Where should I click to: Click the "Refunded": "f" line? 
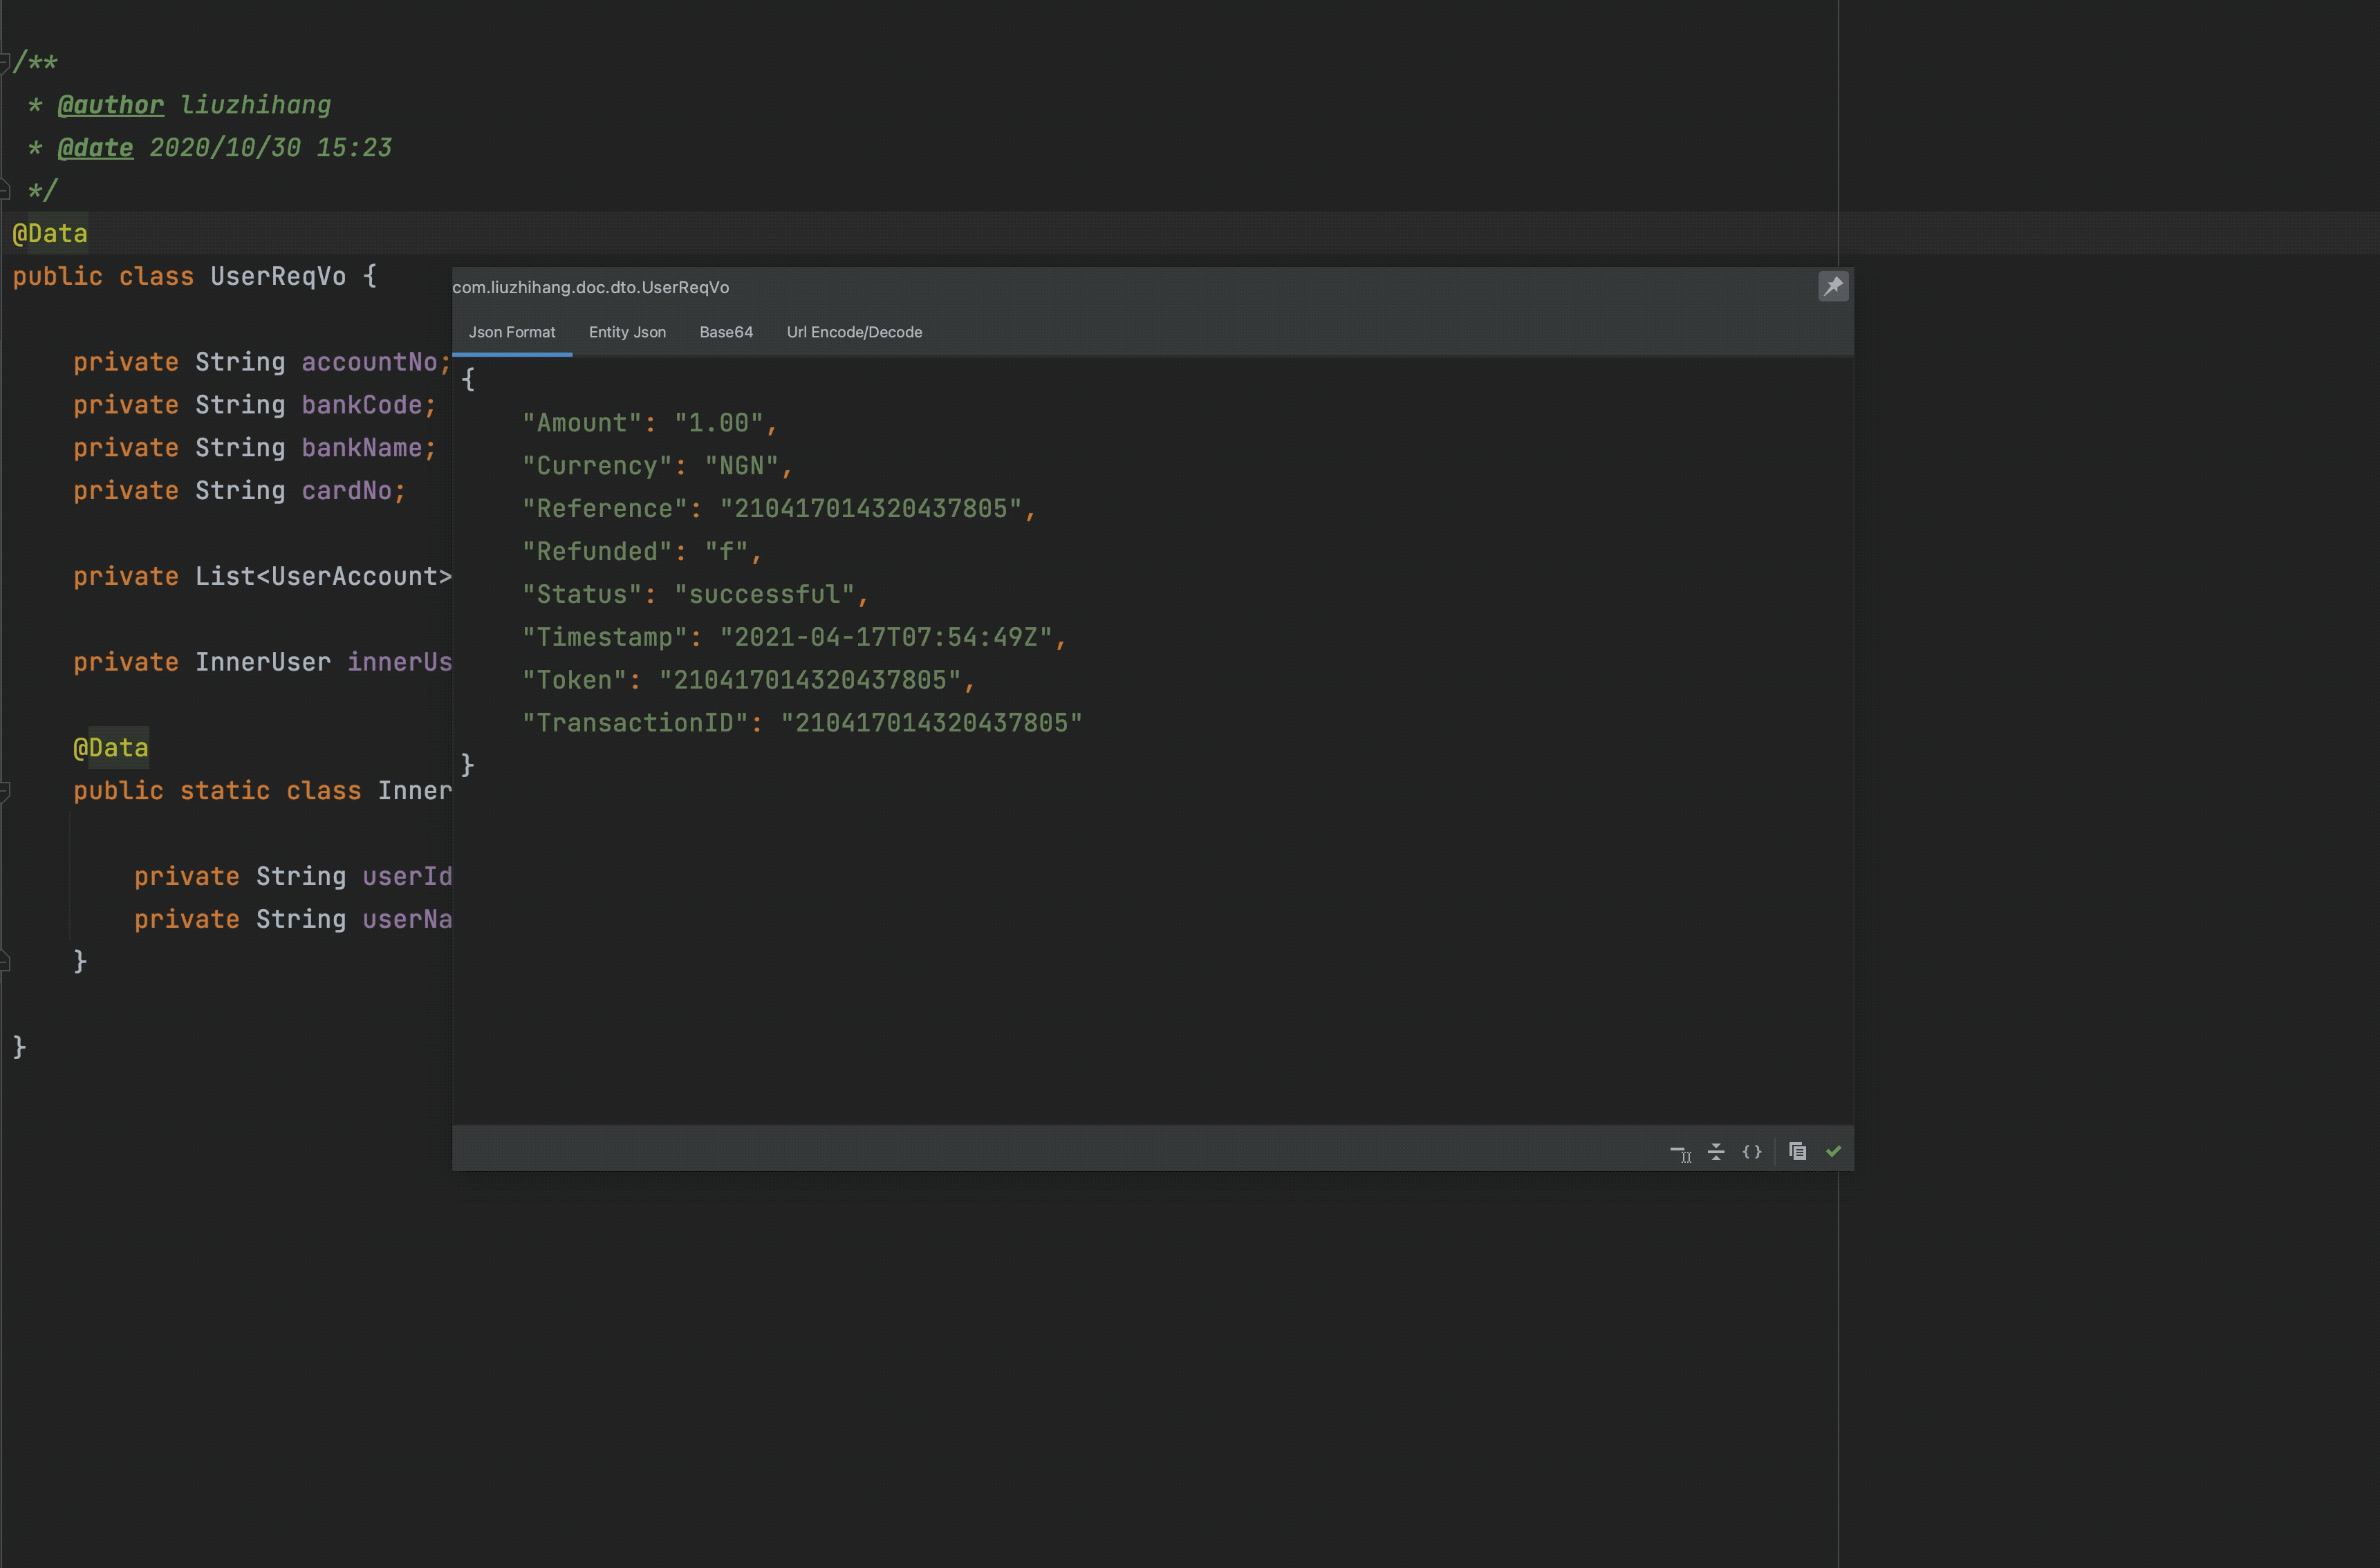coord(642,552)
